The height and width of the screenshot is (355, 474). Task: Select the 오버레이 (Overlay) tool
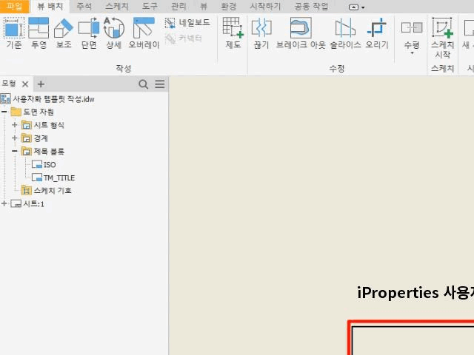click(x=144, y=33)
